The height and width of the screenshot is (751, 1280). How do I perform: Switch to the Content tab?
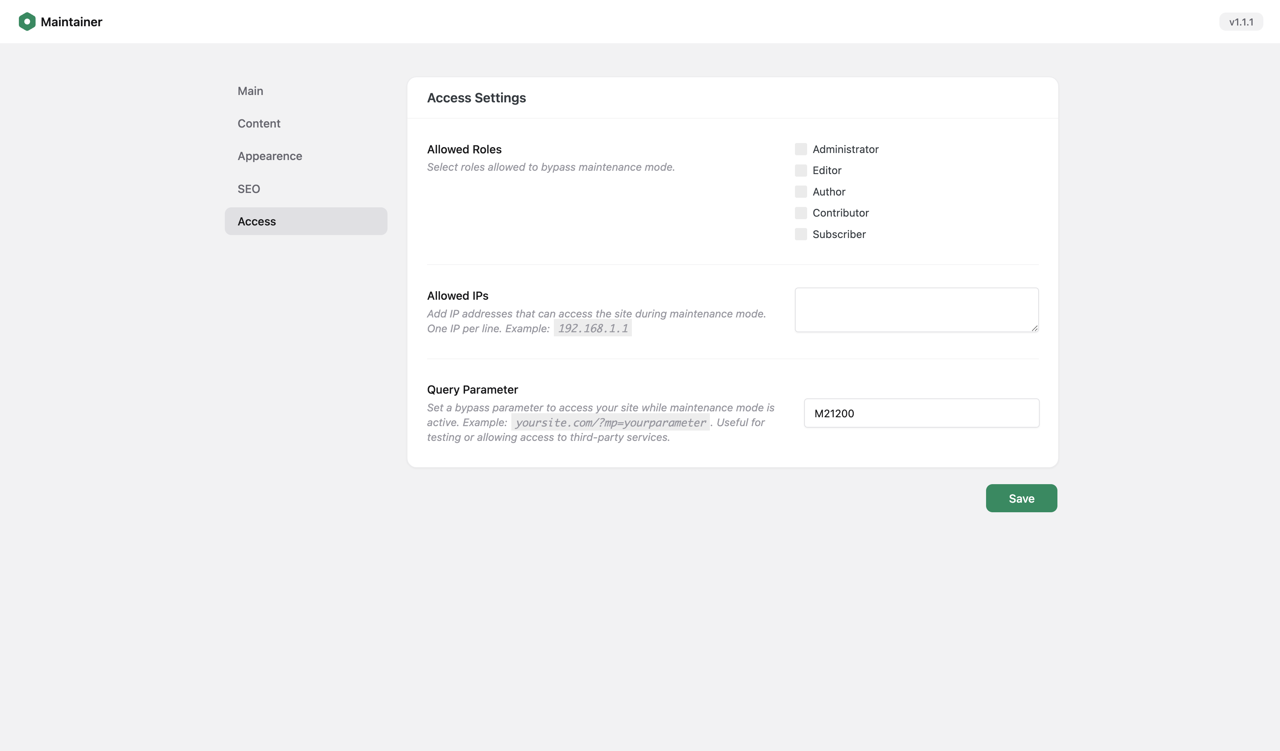point(258,123)
